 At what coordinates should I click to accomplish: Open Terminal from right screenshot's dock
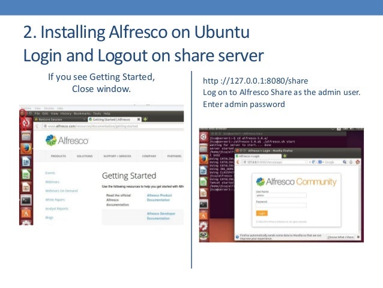pos(204,204)
